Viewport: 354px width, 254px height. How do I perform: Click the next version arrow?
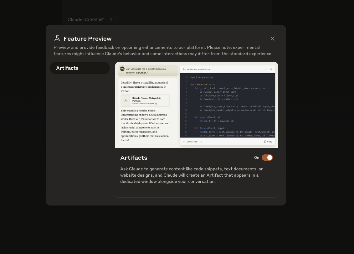pos(201,142)
